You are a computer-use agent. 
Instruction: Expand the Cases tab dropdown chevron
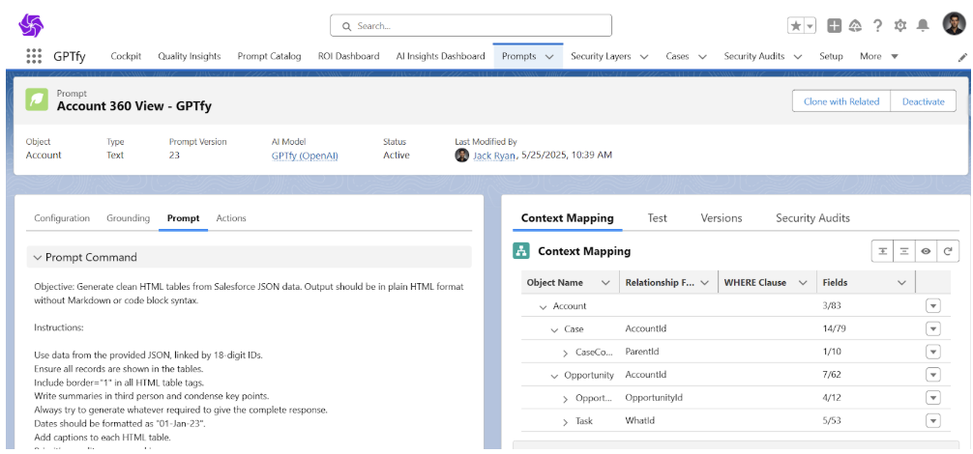702,56
